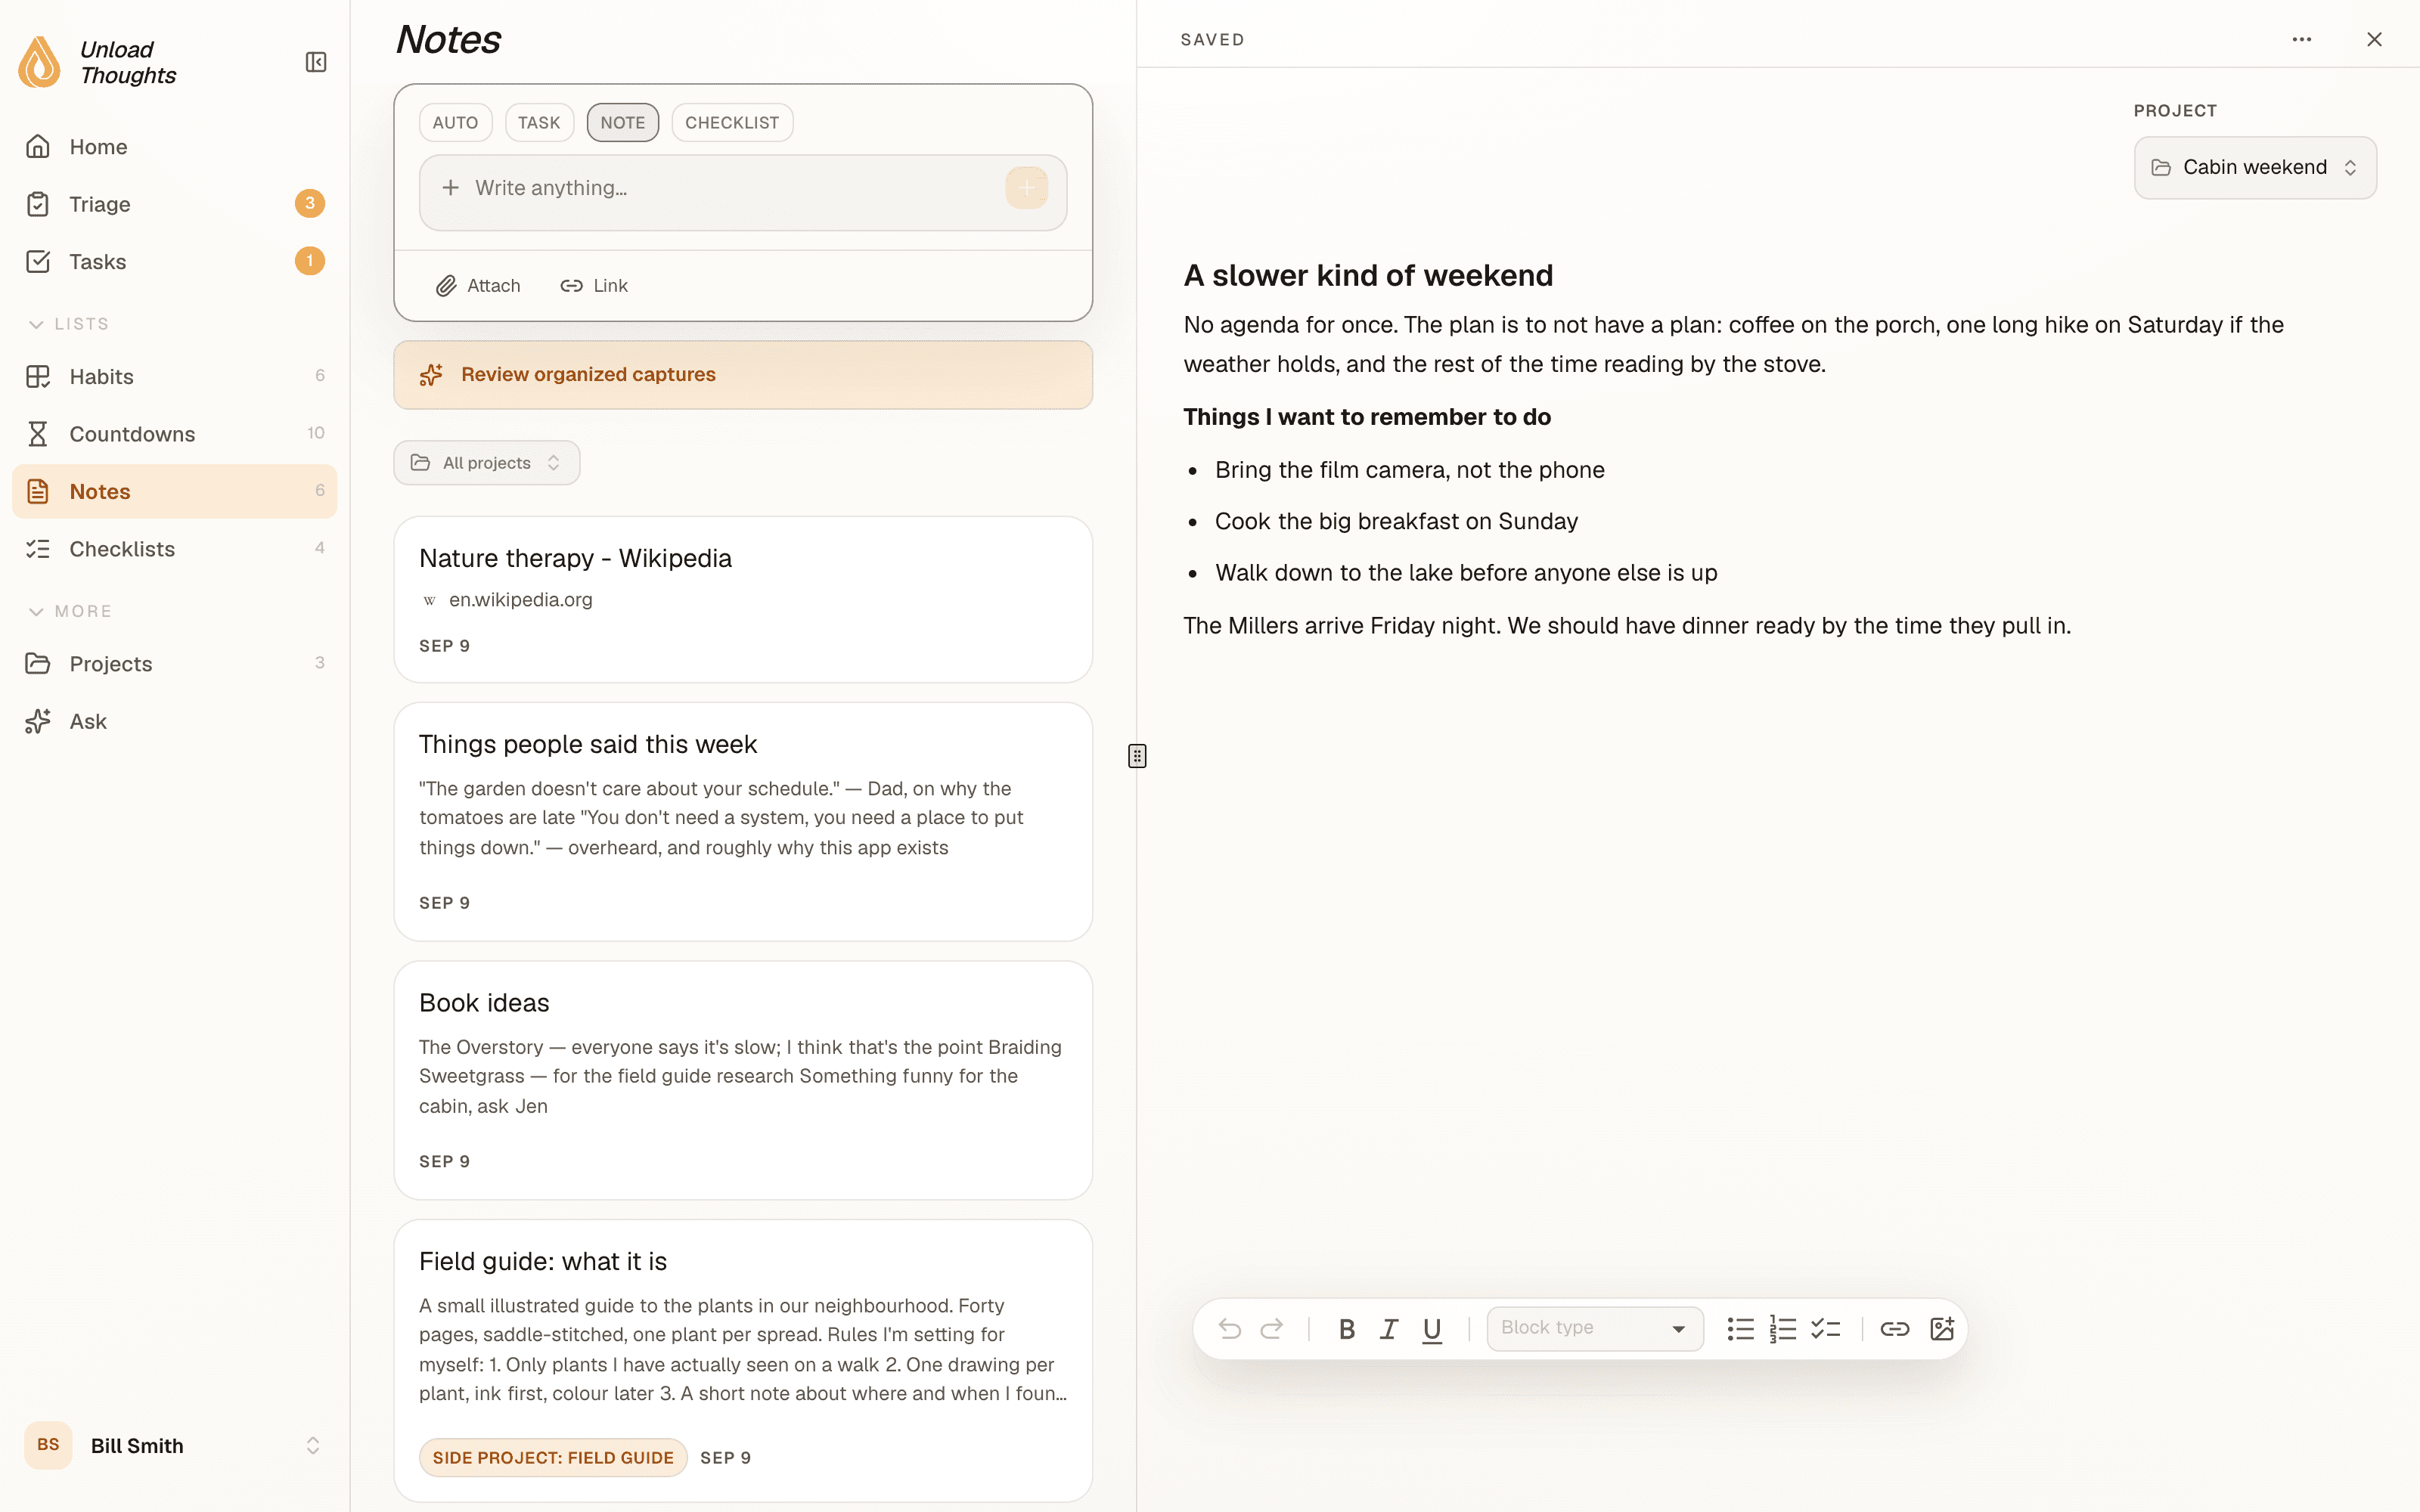Select AUTO capture mode
This screenshot has width=2420, height=1512.
click(x=455, y=122)
